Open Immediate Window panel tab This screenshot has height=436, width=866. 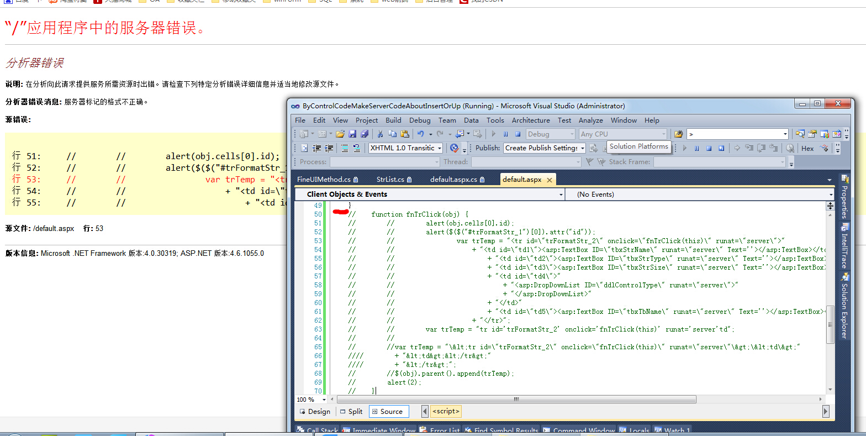point(379,430)
